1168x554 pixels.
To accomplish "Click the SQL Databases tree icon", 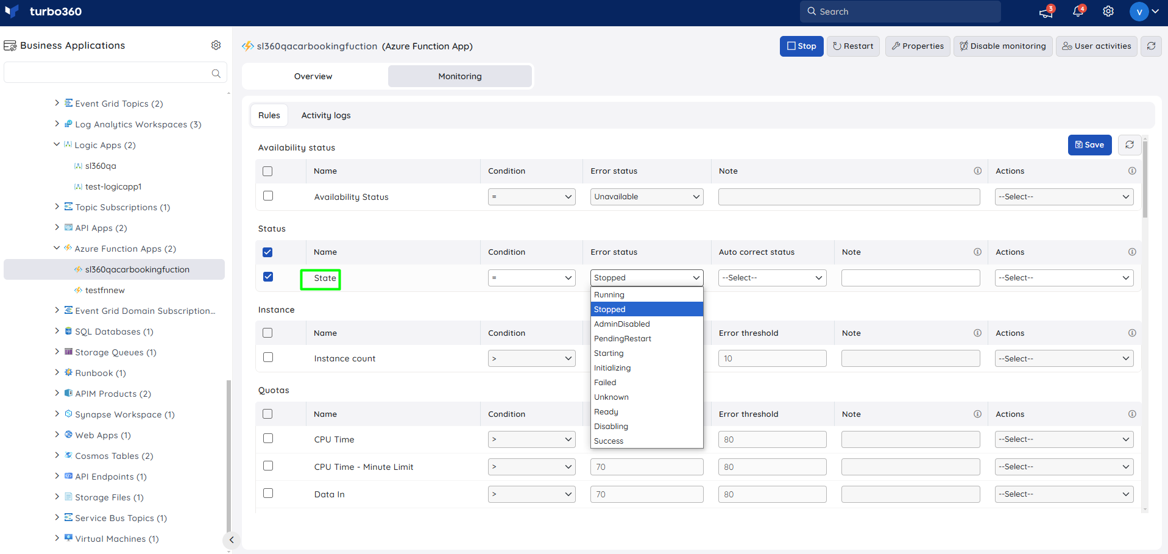I will coord(68,331).
